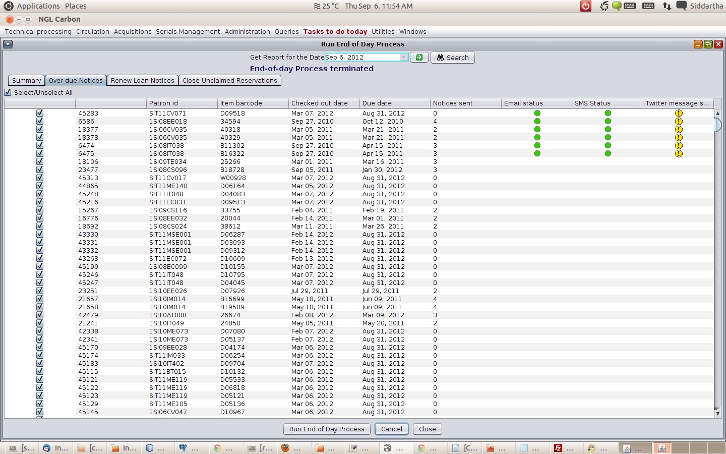The width and height of the screenshot is (726, 454).
Task: Click the green chat bubble tray icon
Action: click(x=616, y=6)
